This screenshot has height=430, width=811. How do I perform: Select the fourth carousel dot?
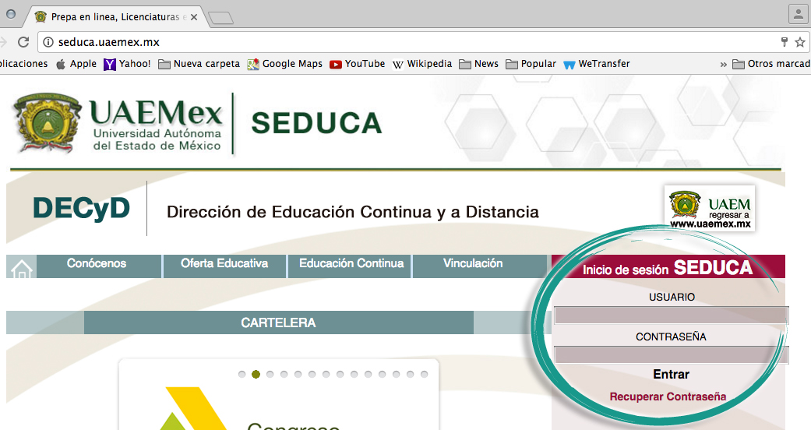(x=284, y=374)
